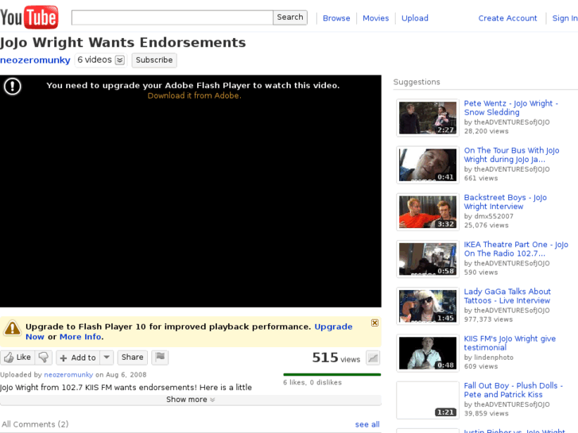The height and width of the screenshot is (433, 578).
Task: Click the thumbs down dislike icon
Action: click(x=44, y=357)
